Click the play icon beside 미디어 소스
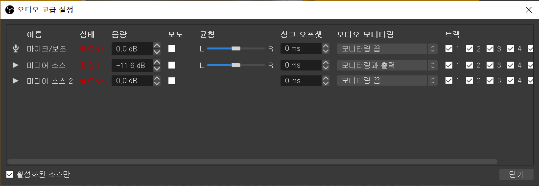The width and height of the screenshot is (539, 186). (x=16, y=65)
